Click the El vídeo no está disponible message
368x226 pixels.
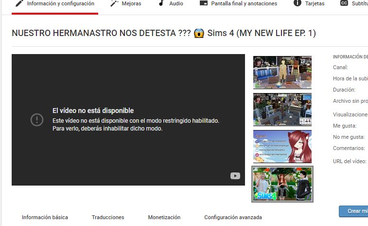pos(93,111)
